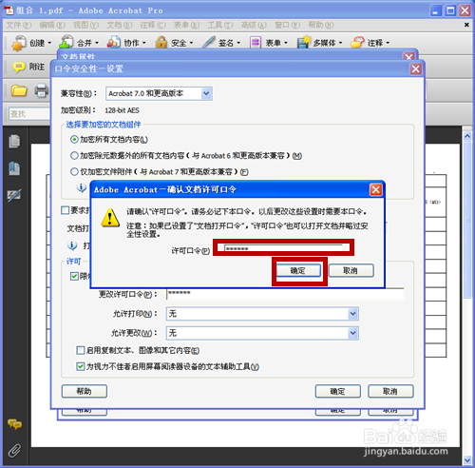The image size is (475, 468).
Task: Click the document scrollbar up arrow
Action: pos(467,137)
